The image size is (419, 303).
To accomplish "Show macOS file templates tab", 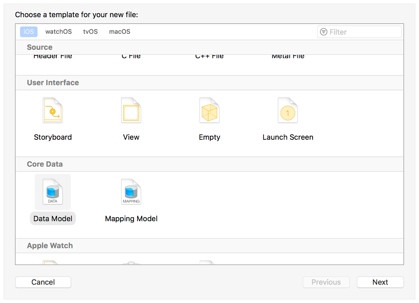I will (120, 32).
